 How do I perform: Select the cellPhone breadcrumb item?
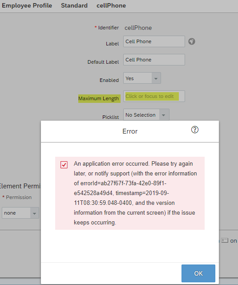pos(111,5)
